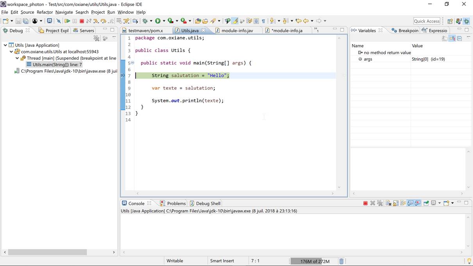Run garbage collector via trash icon

coord(341,261)
